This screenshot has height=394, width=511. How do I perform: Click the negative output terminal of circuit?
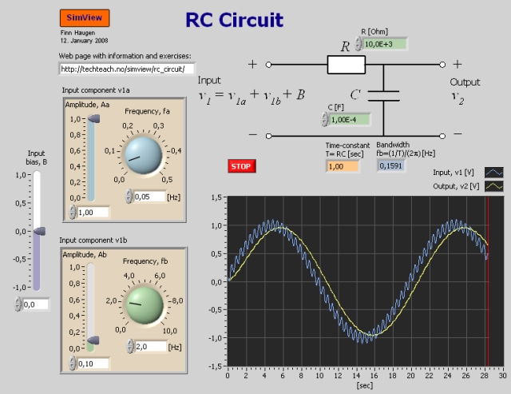pyautogui.click(x=442, y=136)
